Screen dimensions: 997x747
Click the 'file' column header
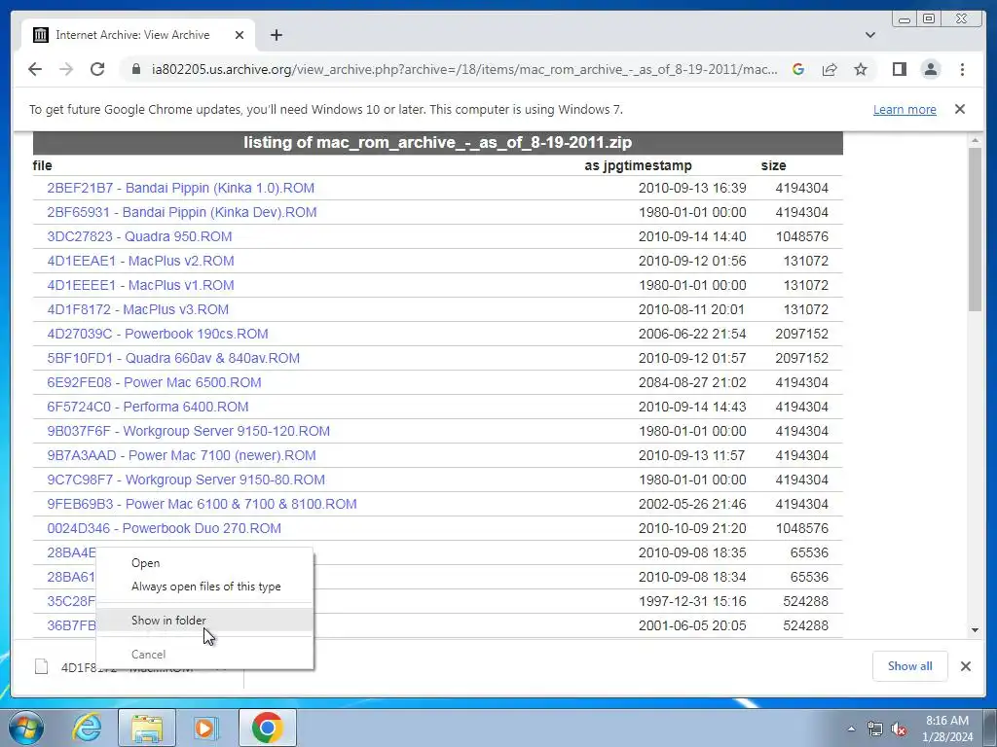tap(42, 165)
